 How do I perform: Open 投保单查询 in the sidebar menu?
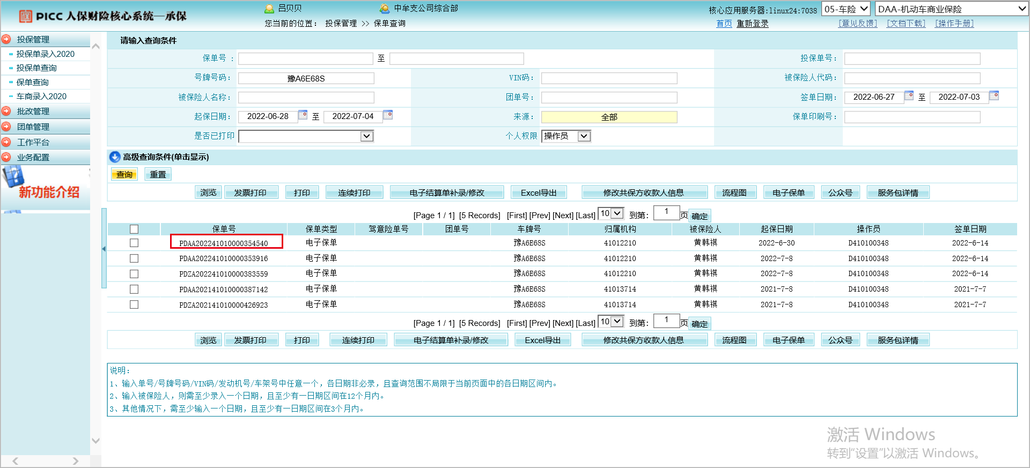coord(36,68)
